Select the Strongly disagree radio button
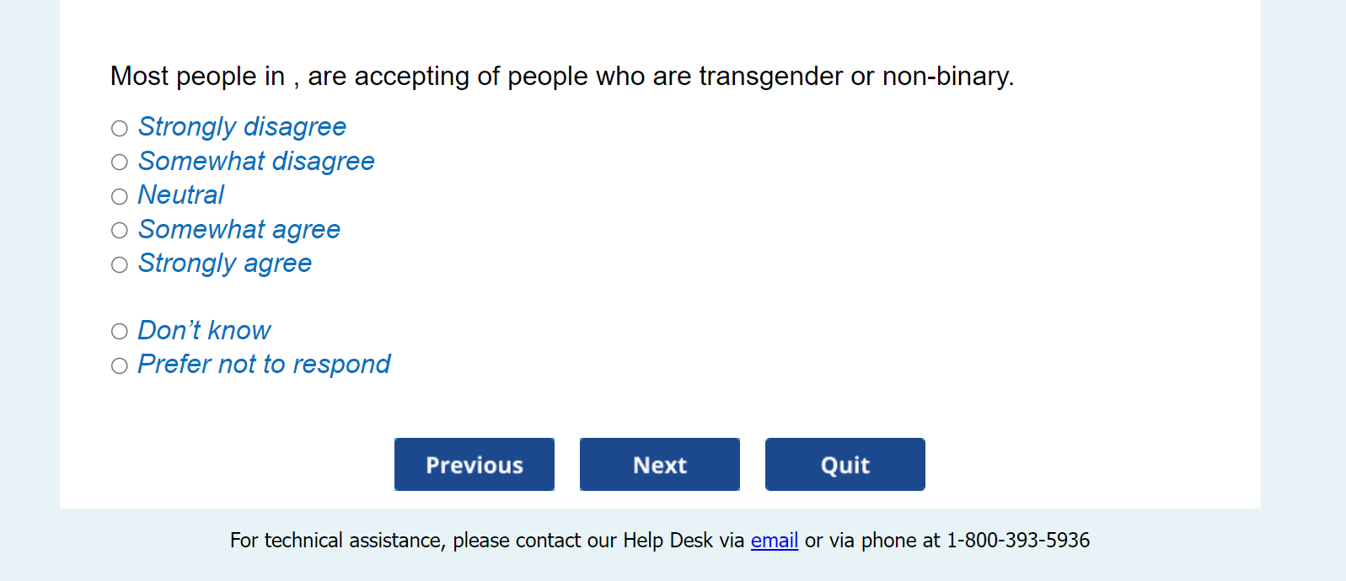Screen dimensions: 1346x581 click(x=120, y=128)
